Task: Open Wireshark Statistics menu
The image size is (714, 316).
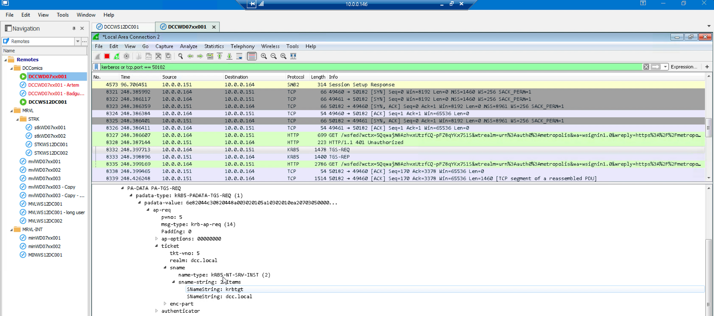Action: click(214, 46)
